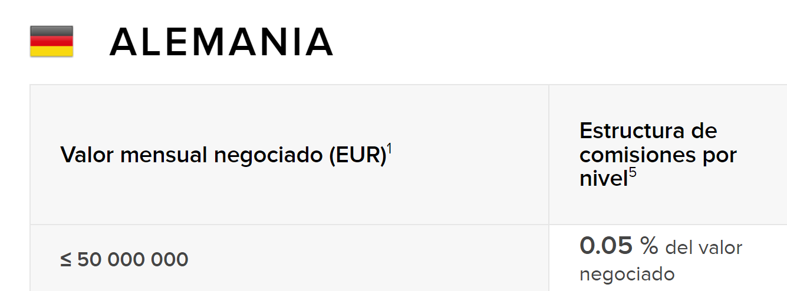Click the del valor negociado text

661,261
